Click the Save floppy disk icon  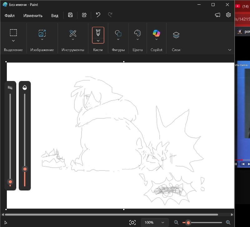point(70,15)
